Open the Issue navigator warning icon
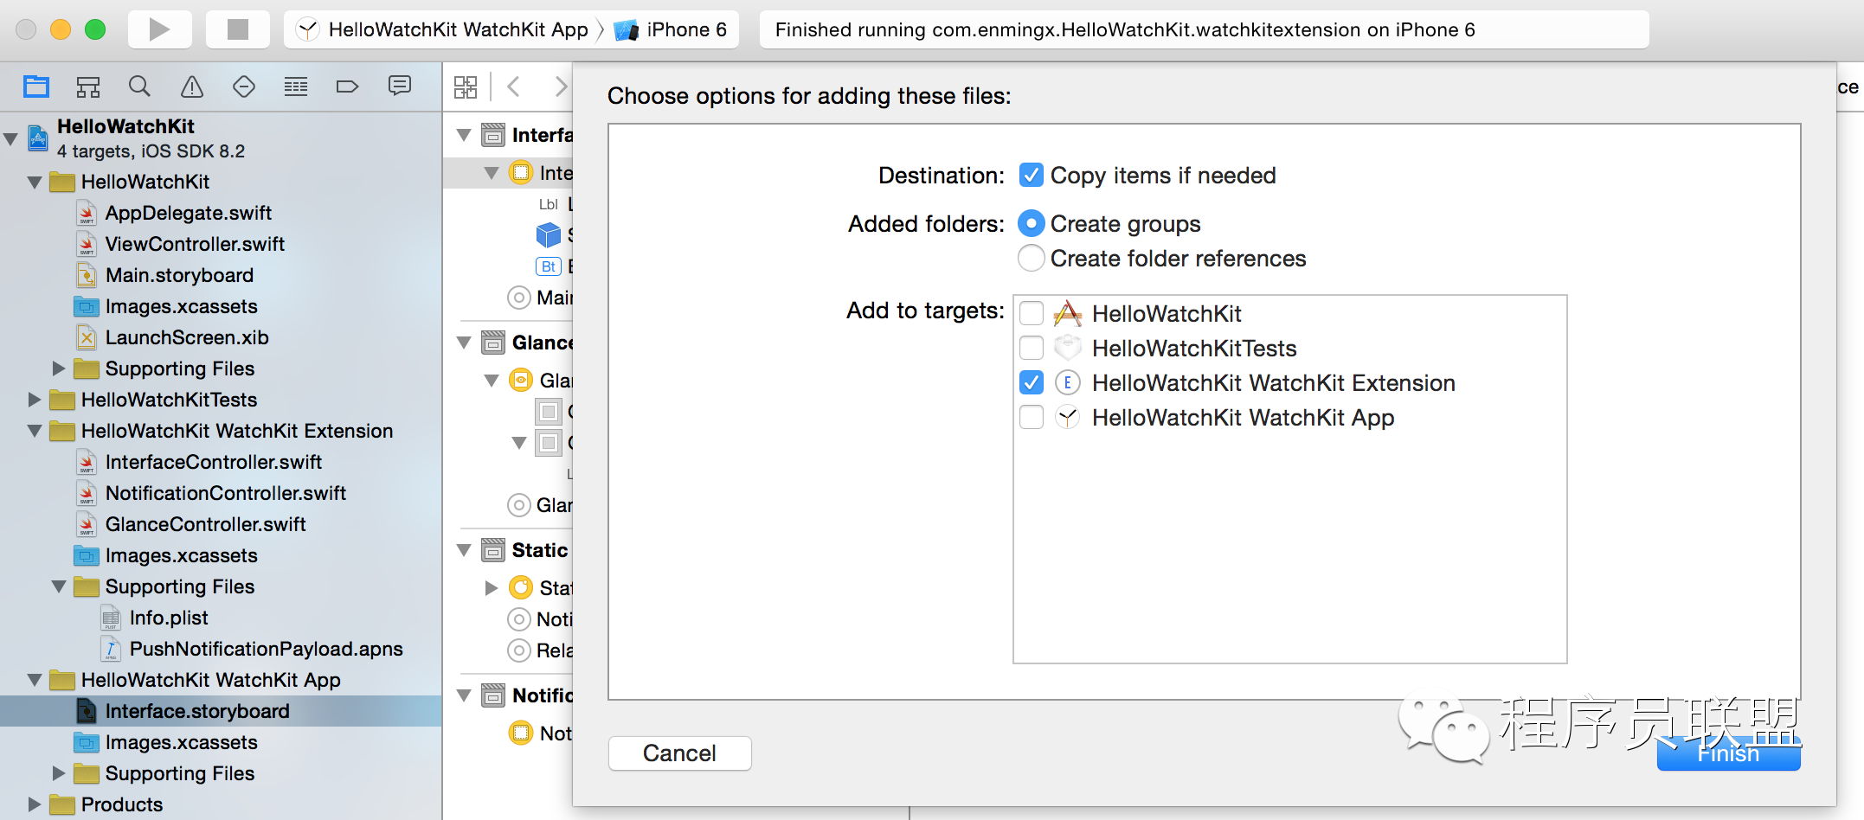The height and width of the screenshot is (820, 1864). tap(192, 86)
